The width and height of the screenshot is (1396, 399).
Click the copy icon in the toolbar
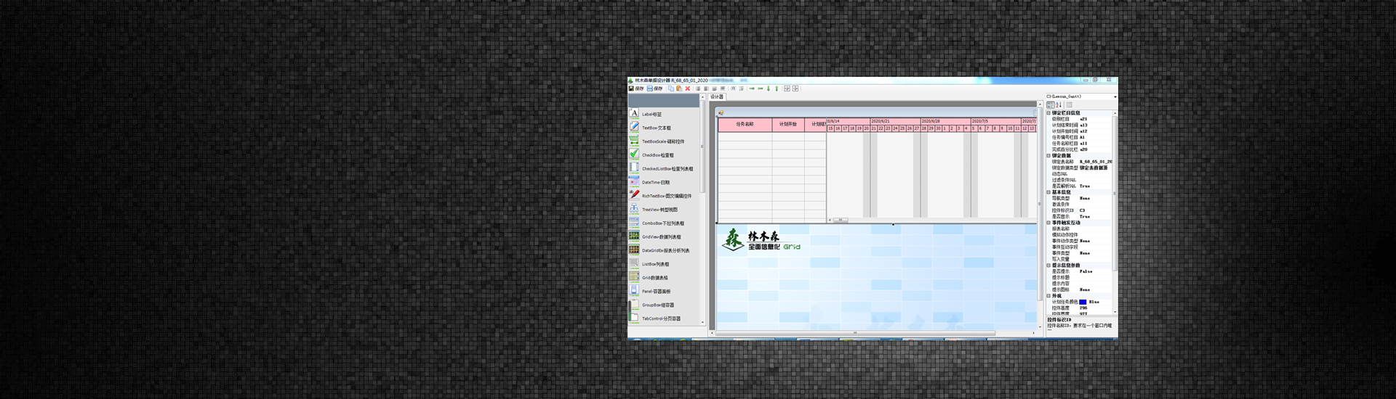tap(671, 89)
